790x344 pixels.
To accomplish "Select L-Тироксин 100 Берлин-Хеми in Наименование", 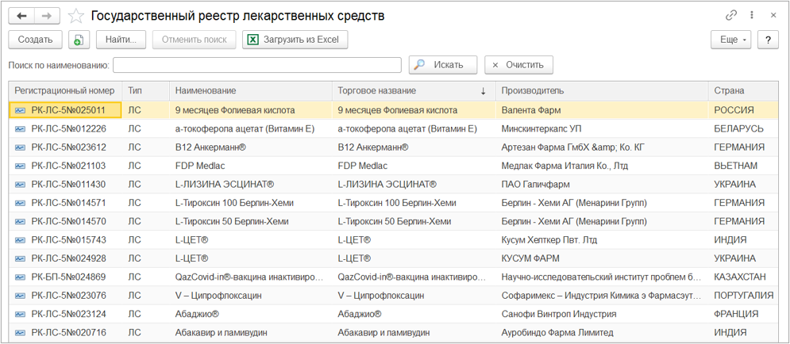I will (234, 203).
